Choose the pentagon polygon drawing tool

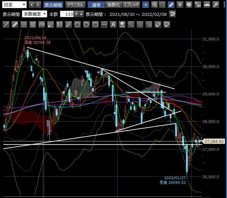click(x=77, y=25)
